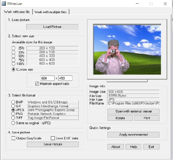
Task: Open image with external viewer
Action: coord(133,111)
